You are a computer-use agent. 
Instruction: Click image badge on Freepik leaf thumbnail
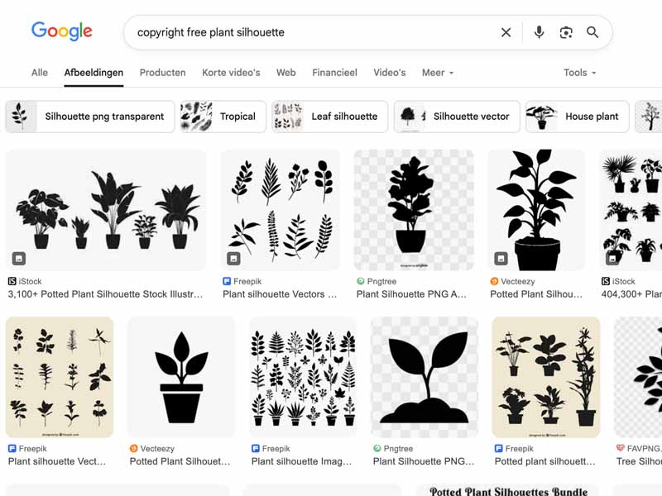[233, 259]
